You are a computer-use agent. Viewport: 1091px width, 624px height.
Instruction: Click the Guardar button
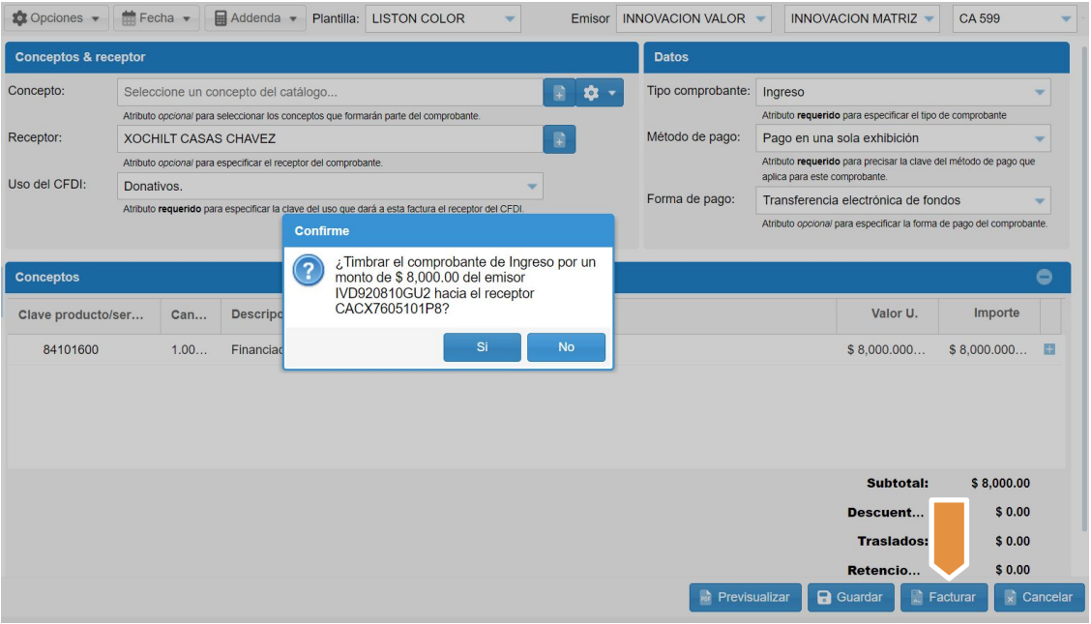850,598
